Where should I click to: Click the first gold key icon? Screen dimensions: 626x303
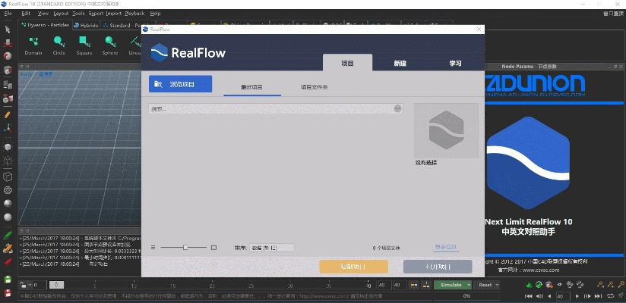pos(599,285)
